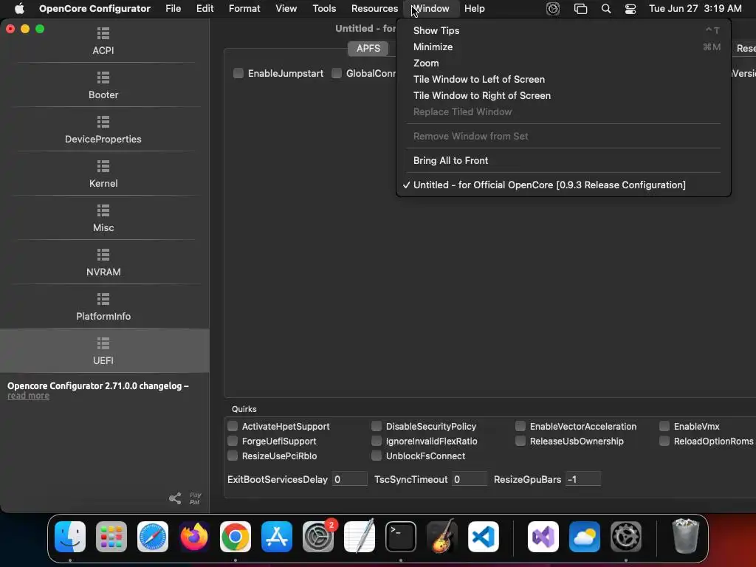
Task: Toggle the IgnoreInvalidFlexRatio quirk
Action: pos(377,441)
